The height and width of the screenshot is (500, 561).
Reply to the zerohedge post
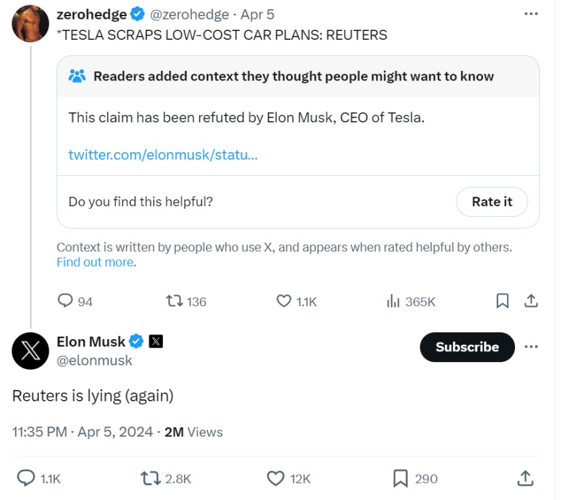click(66, 301)
